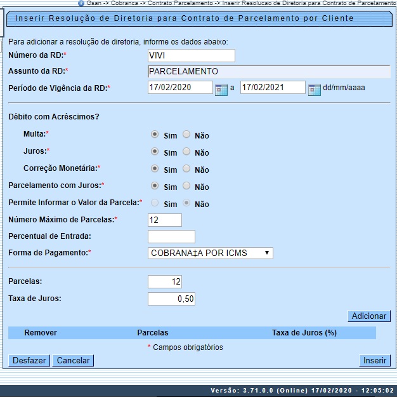Image resolution: width=397 pixels, height=397 pixels.
Task: Click the Campos obrigatórios note
Action: (185, 347)
